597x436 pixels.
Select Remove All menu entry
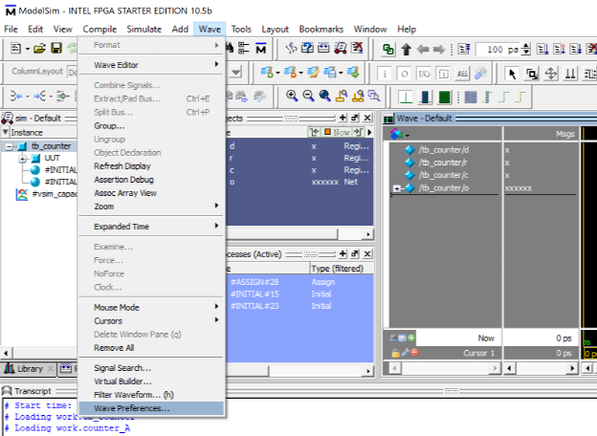pos(113,348)
